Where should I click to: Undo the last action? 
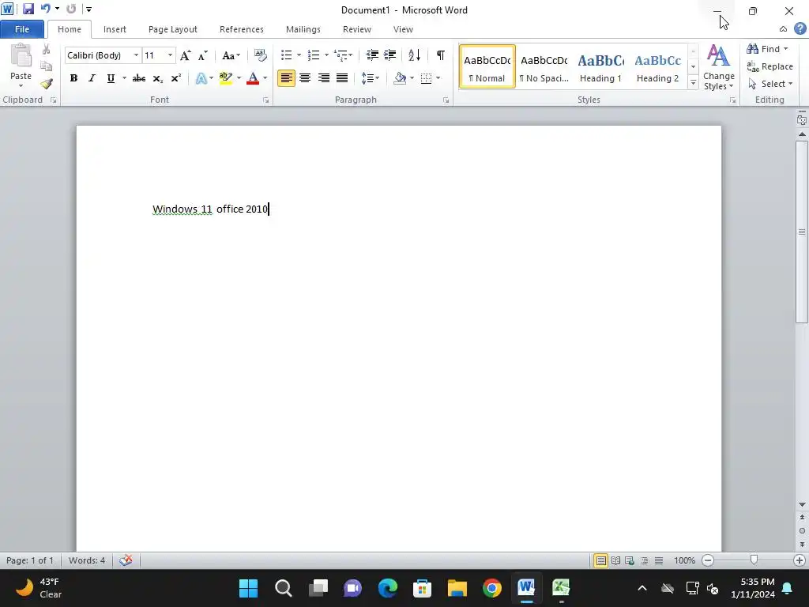[x=46, y=9]
